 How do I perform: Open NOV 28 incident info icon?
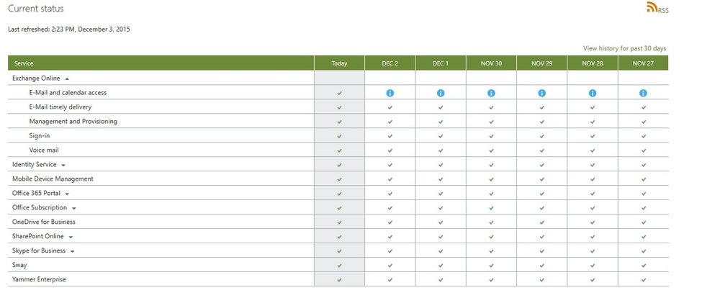[x=593, y=93]
